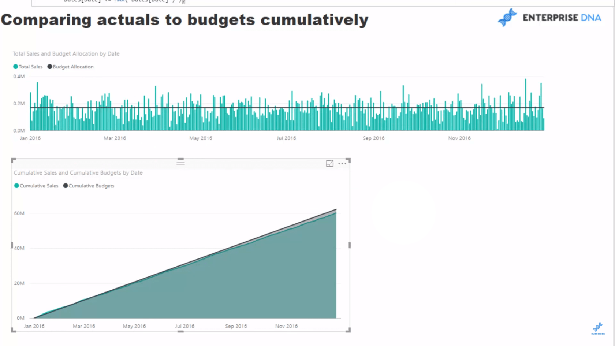
Task: Click the top-left corner resize handle of chart
Action: coord(14,160)
